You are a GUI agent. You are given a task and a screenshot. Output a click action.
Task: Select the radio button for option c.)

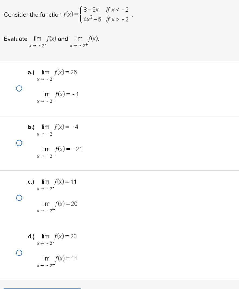(19, 198)
